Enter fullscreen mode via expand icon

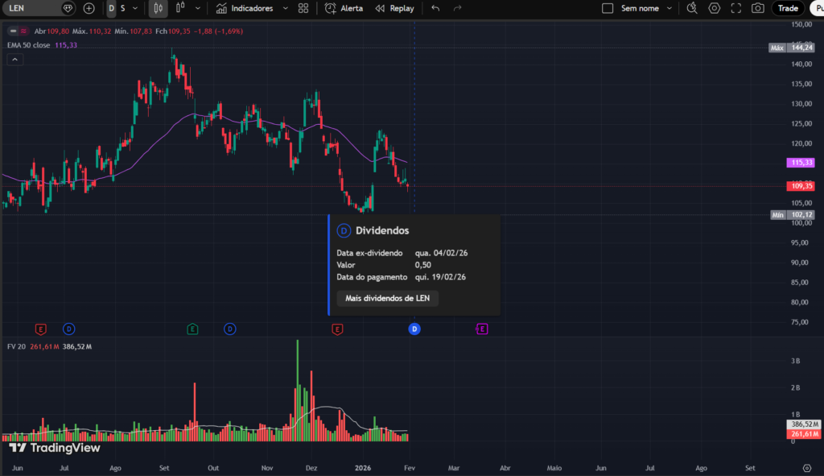735,8
